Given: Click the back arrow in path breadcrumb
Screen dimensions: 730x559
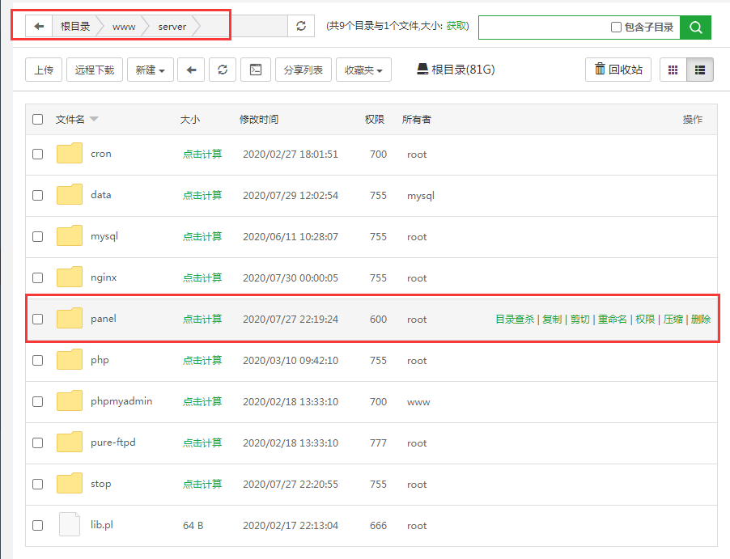Looking at the screenshot, I should (x=39, y=27).
